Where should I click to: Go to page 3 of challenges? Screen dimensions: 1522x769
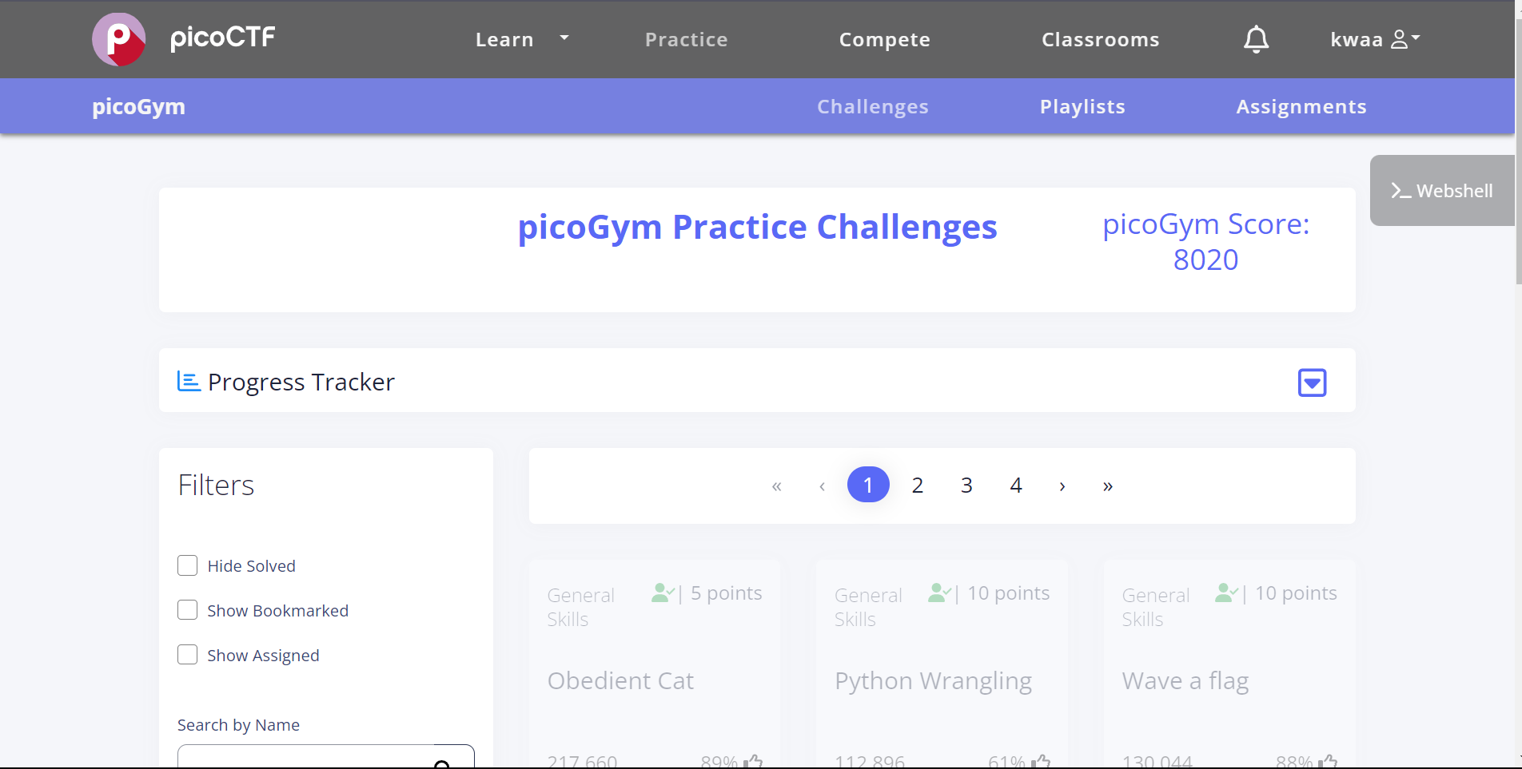pyautogui.click(x=966, y=486)
